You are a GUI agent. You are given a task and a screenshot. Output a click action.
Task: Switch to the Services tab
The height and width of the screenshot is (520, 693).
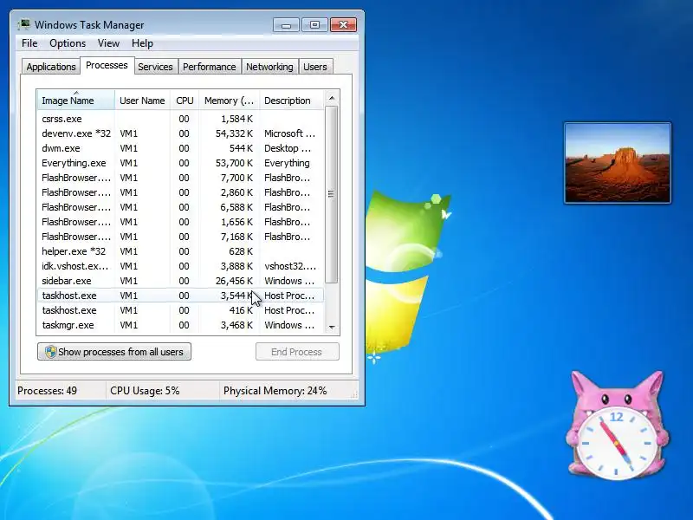pyautogui.click(x=155, y=67)
